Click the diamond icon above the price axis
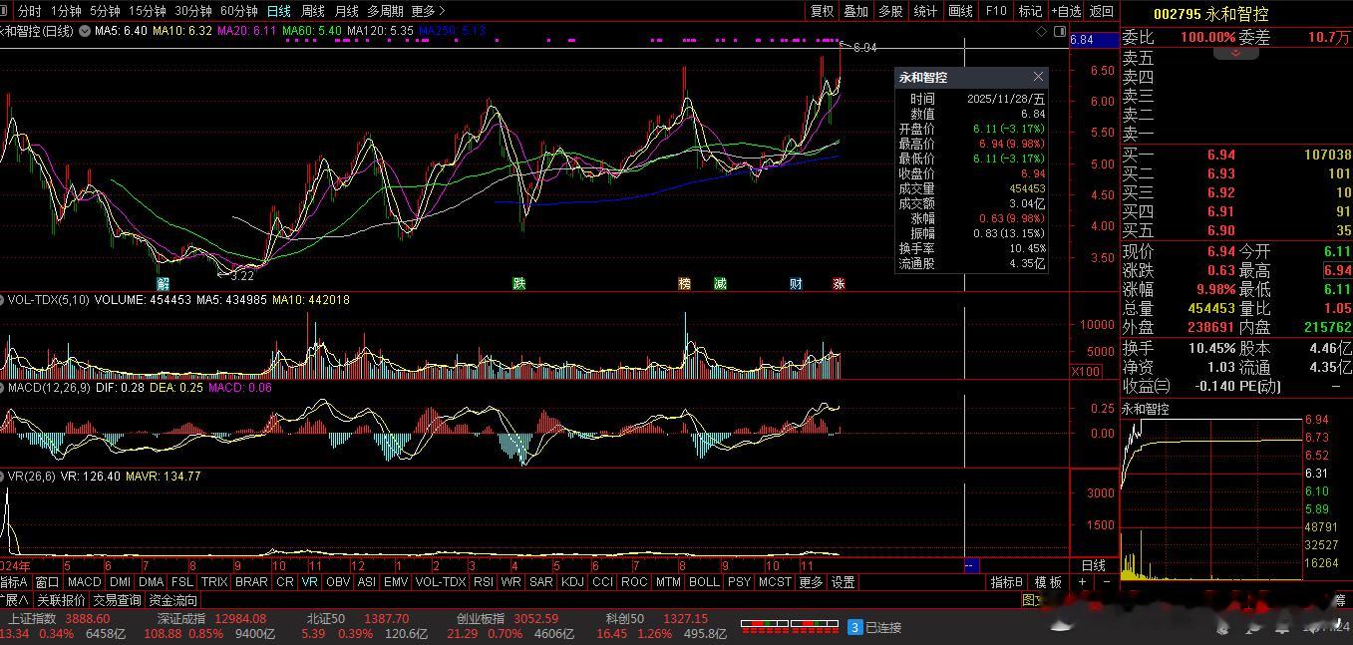The image size is (1353, 645). [1043, 32]
